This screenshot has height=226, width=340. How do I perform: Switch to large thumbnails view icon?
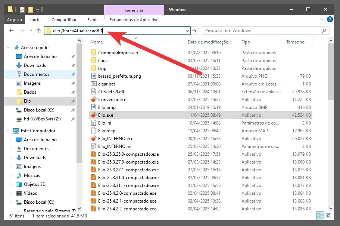click(328, 216)
